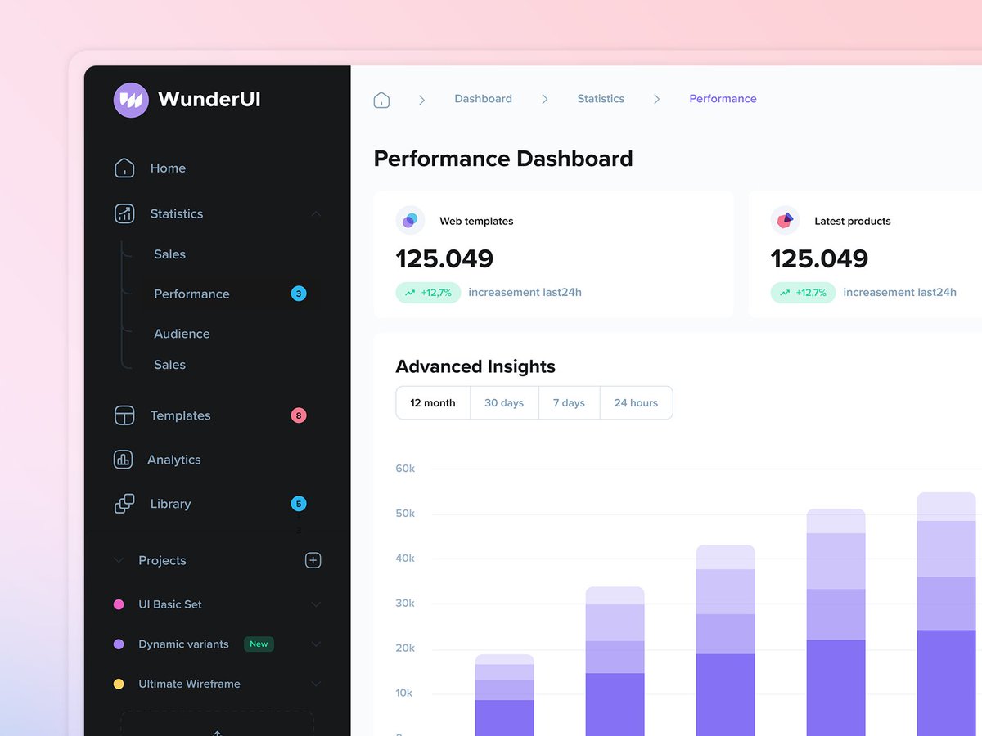Click the Home icon in sidebar

click(124, 168)
